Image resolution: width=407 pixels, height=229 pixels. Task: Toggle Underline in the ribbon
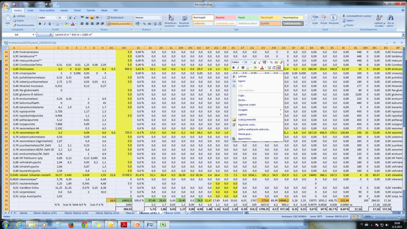pyautogui.click(x=49, y=24)
